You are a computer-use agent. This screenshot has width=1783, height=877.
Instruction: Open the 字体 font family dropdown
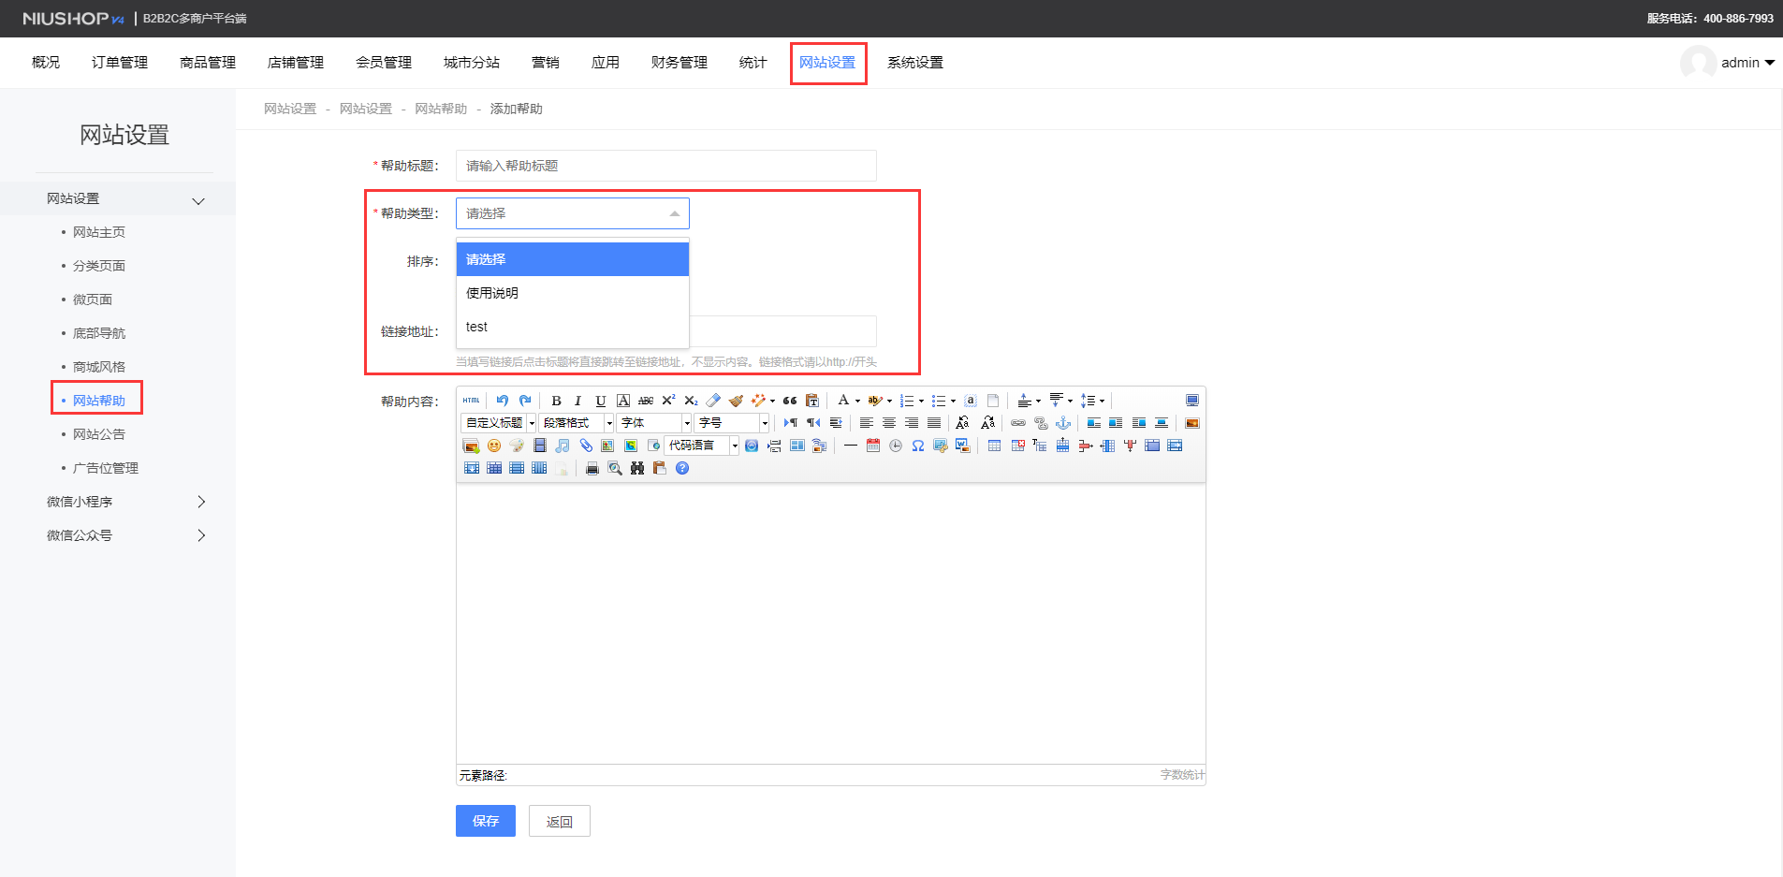coord(654,423)
